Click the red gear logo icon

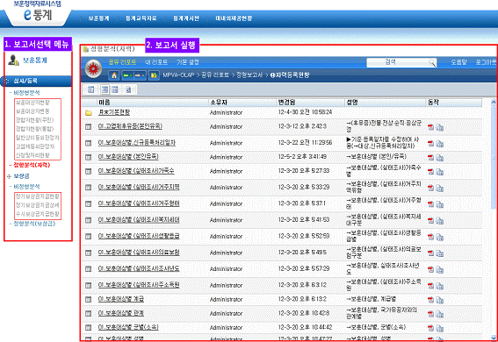point(93,68)
